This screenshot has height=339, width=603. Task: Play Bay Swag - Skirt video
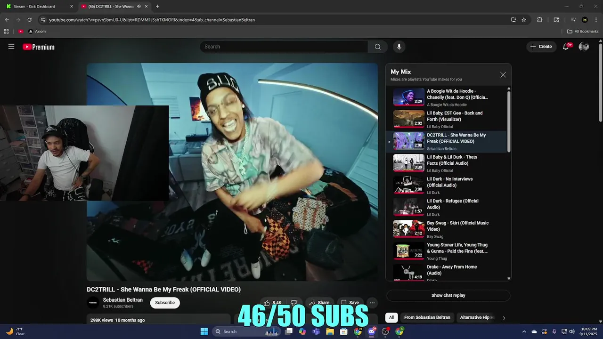coord(446,229)
